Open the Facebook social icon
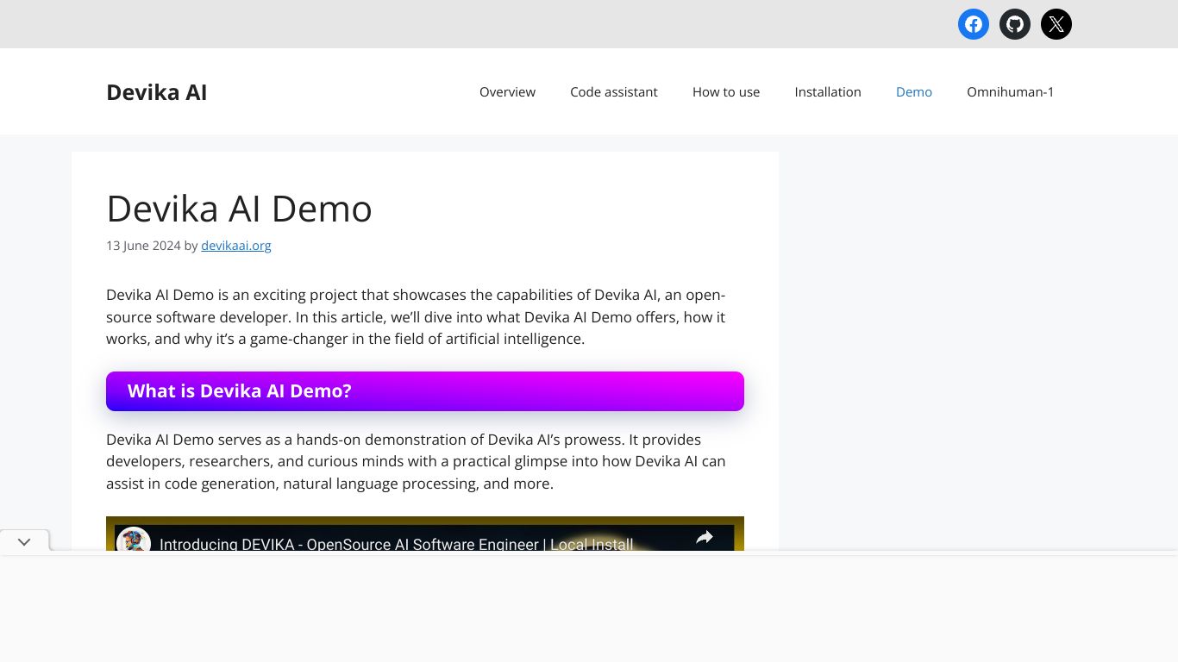The image size is (1178, 662). click(974, 24)
